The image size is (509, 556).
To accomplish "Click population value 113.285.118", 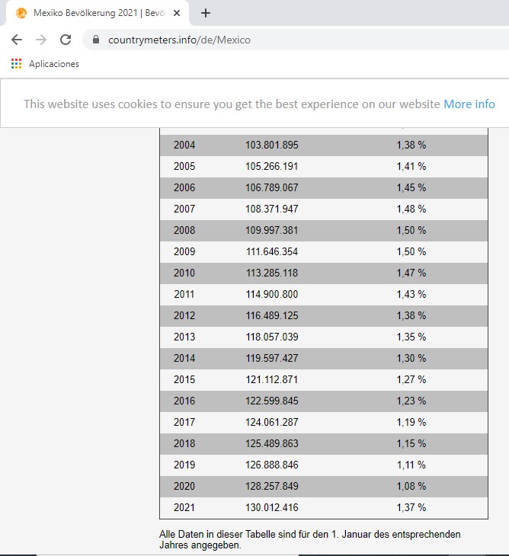I will coord(272,273).
